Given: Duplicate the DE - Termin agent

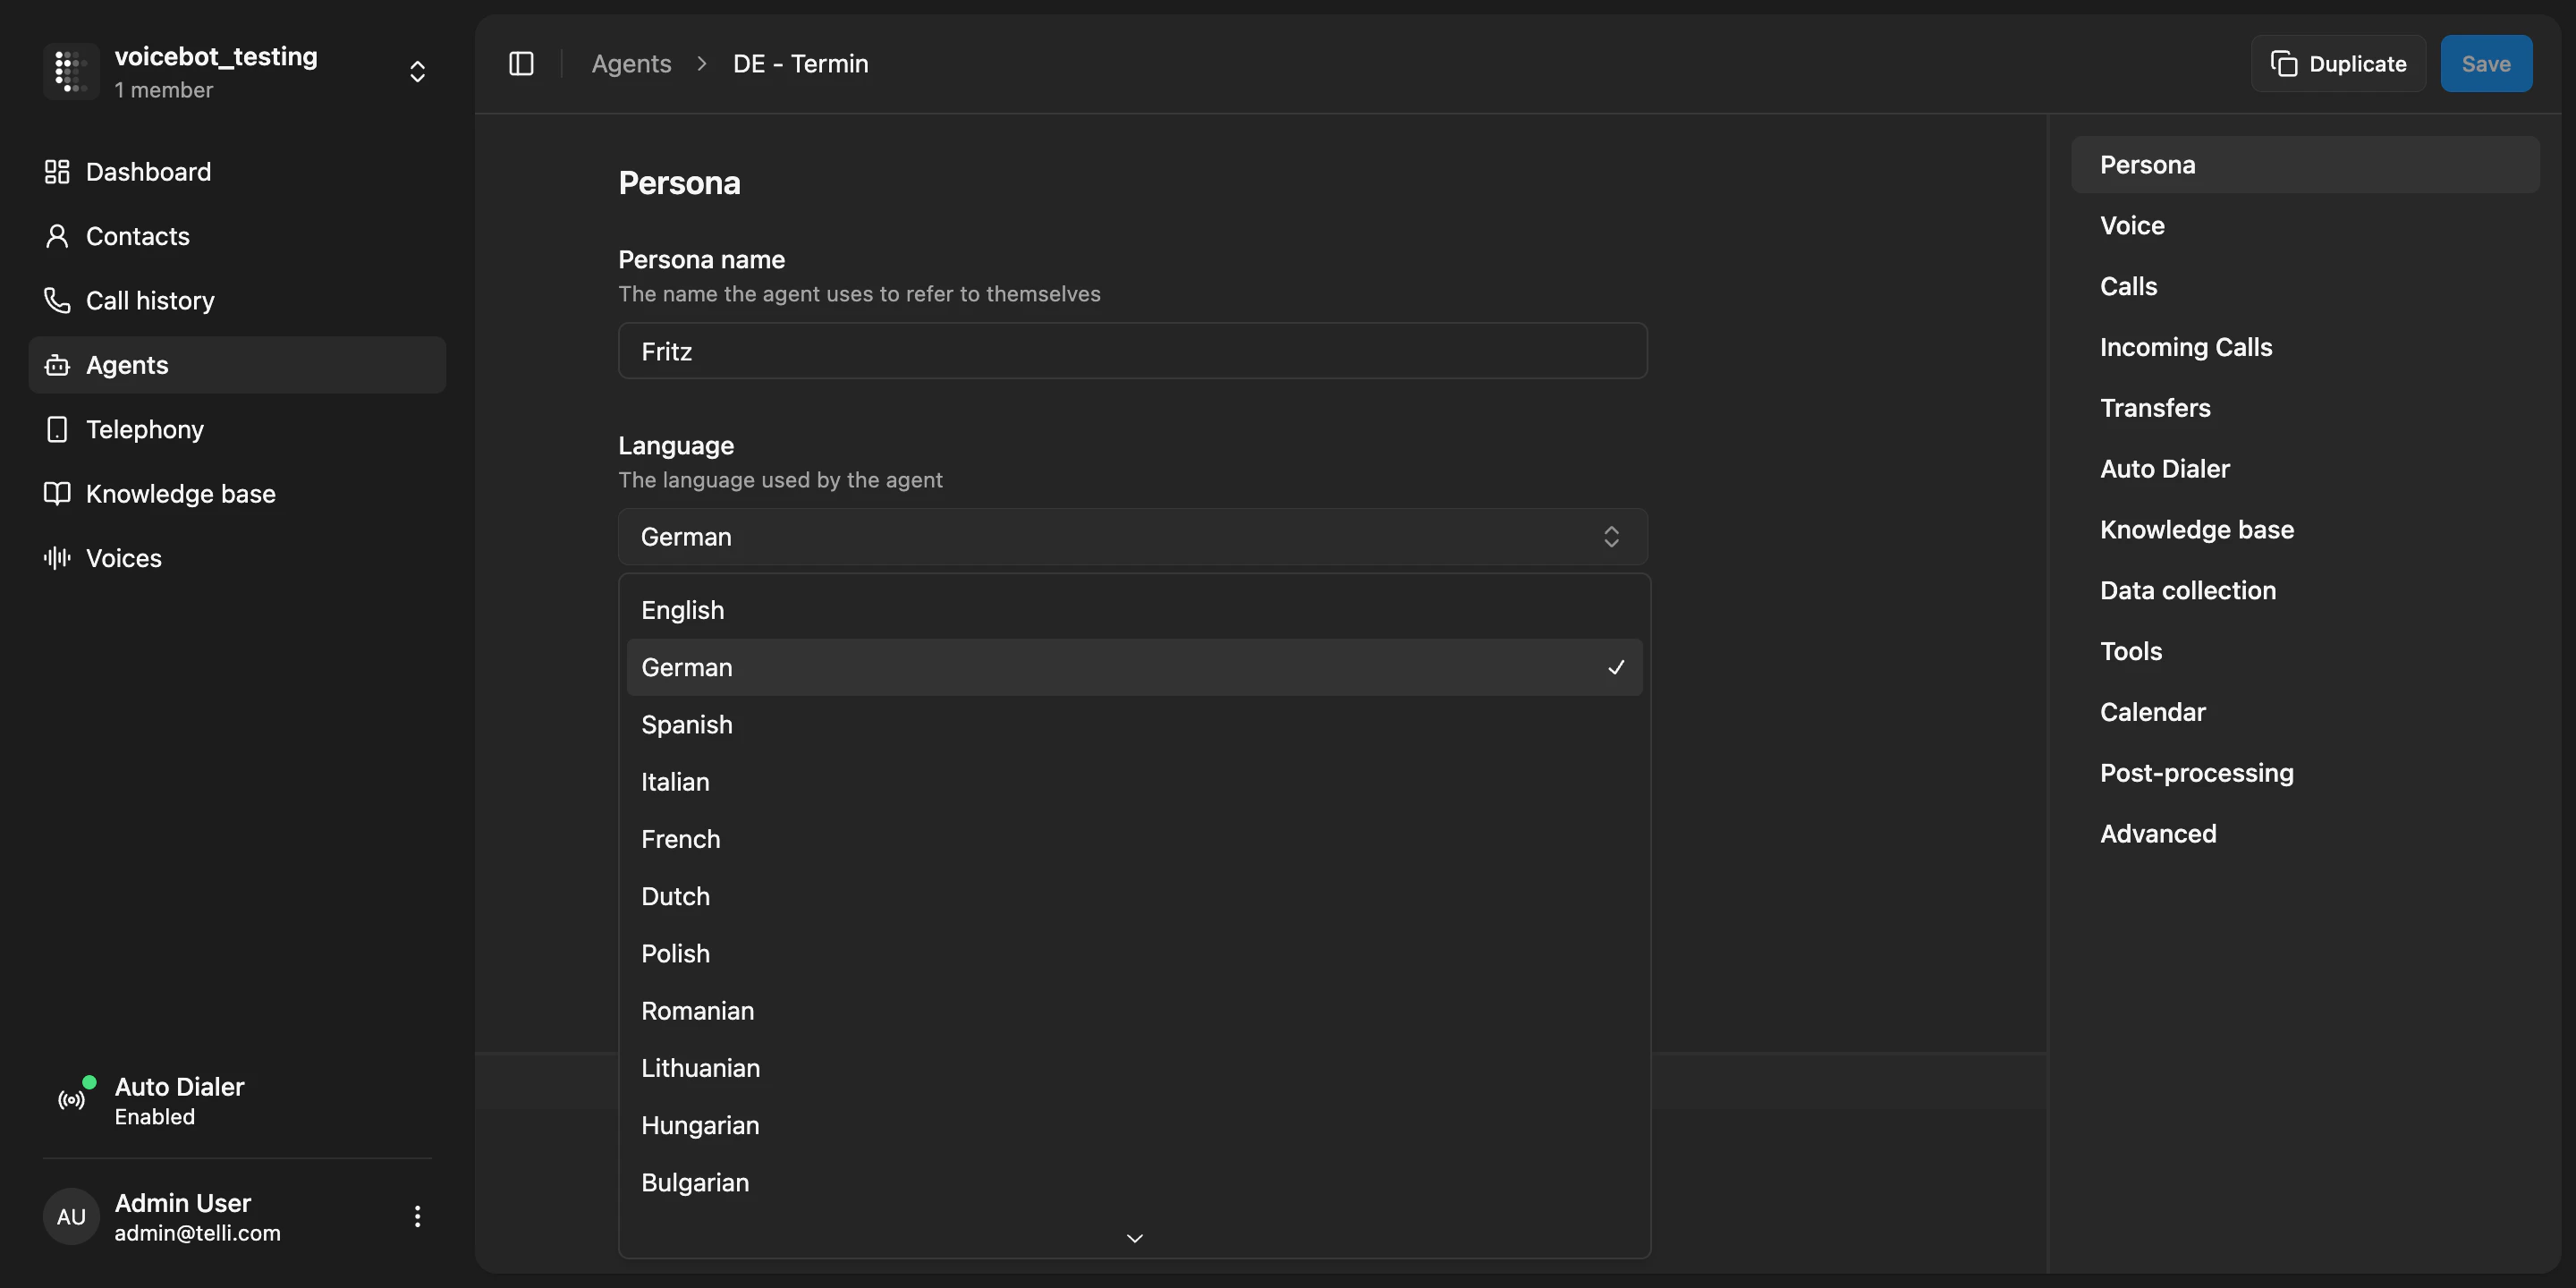Looking at the screenshot, I should click(2337, 63).
